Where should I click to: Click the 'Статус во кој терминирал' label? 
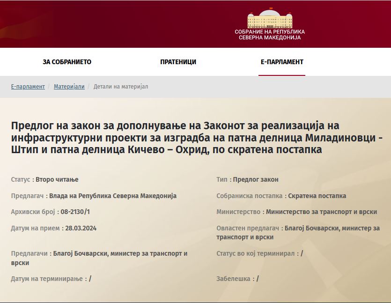(256, 253)
